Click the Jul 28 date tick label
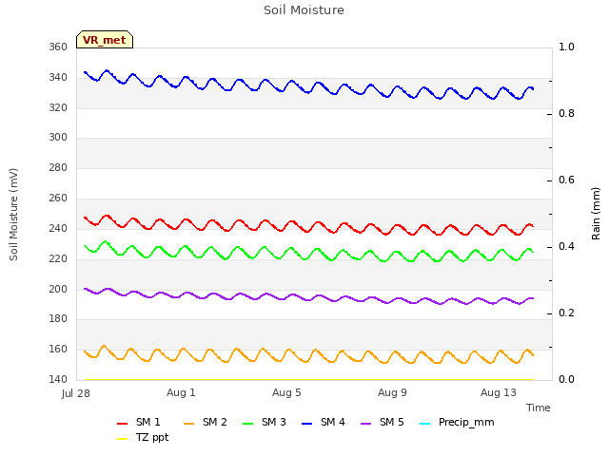 pyautogui.click(x=76, y=393)
